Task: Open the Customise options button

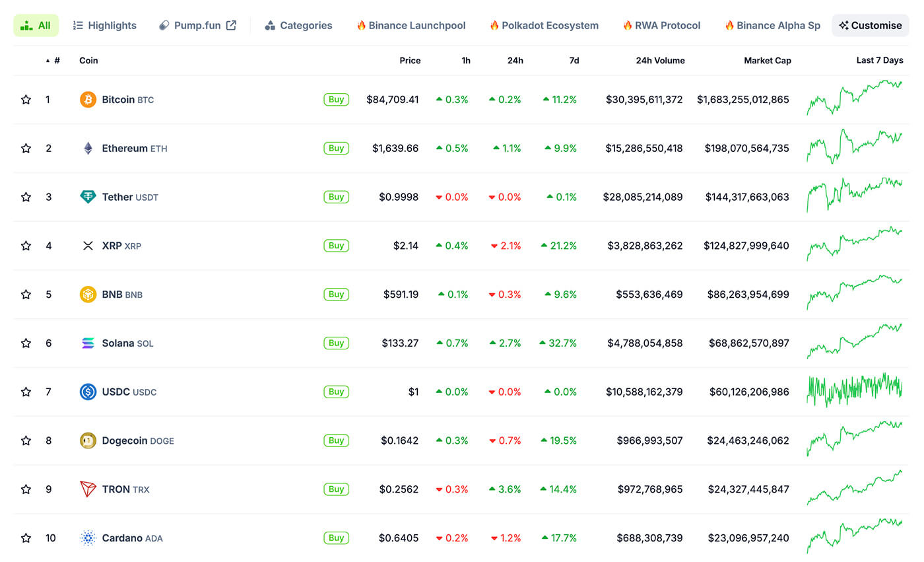Action: click(870, 26)
